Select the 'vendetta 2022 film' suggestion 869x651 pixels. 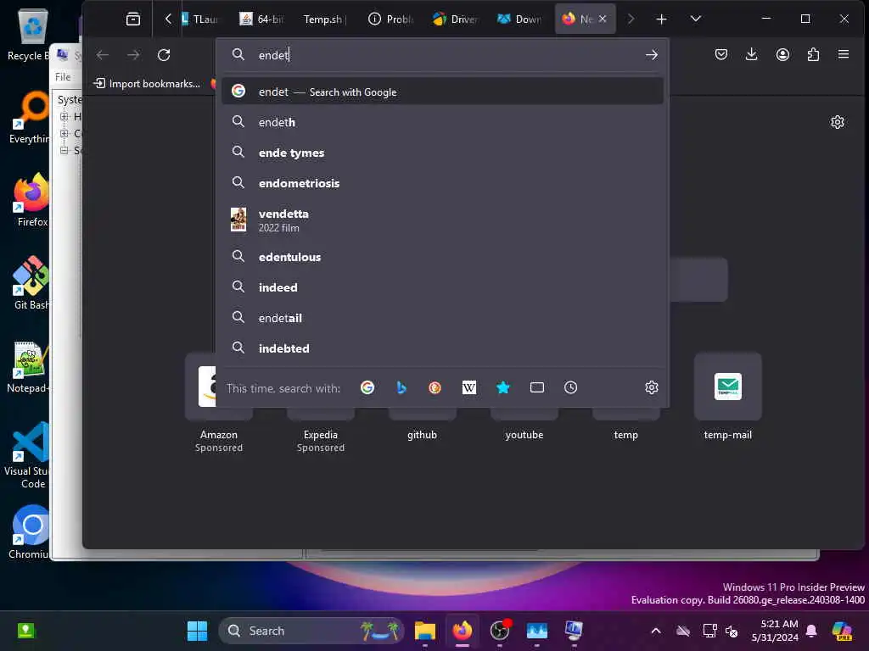(x=442, y=220)
